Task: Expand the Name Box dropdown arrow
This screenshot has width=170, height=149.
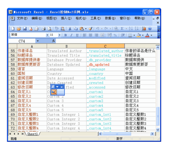Action: [x=38, y=41]
